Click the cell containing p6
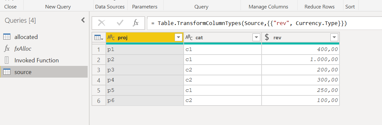 coord(145,100)
